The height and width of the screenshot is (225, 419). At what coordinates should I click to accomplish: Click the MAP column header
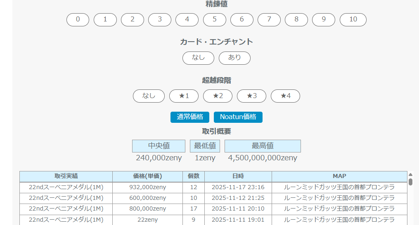tap(339, 176)
